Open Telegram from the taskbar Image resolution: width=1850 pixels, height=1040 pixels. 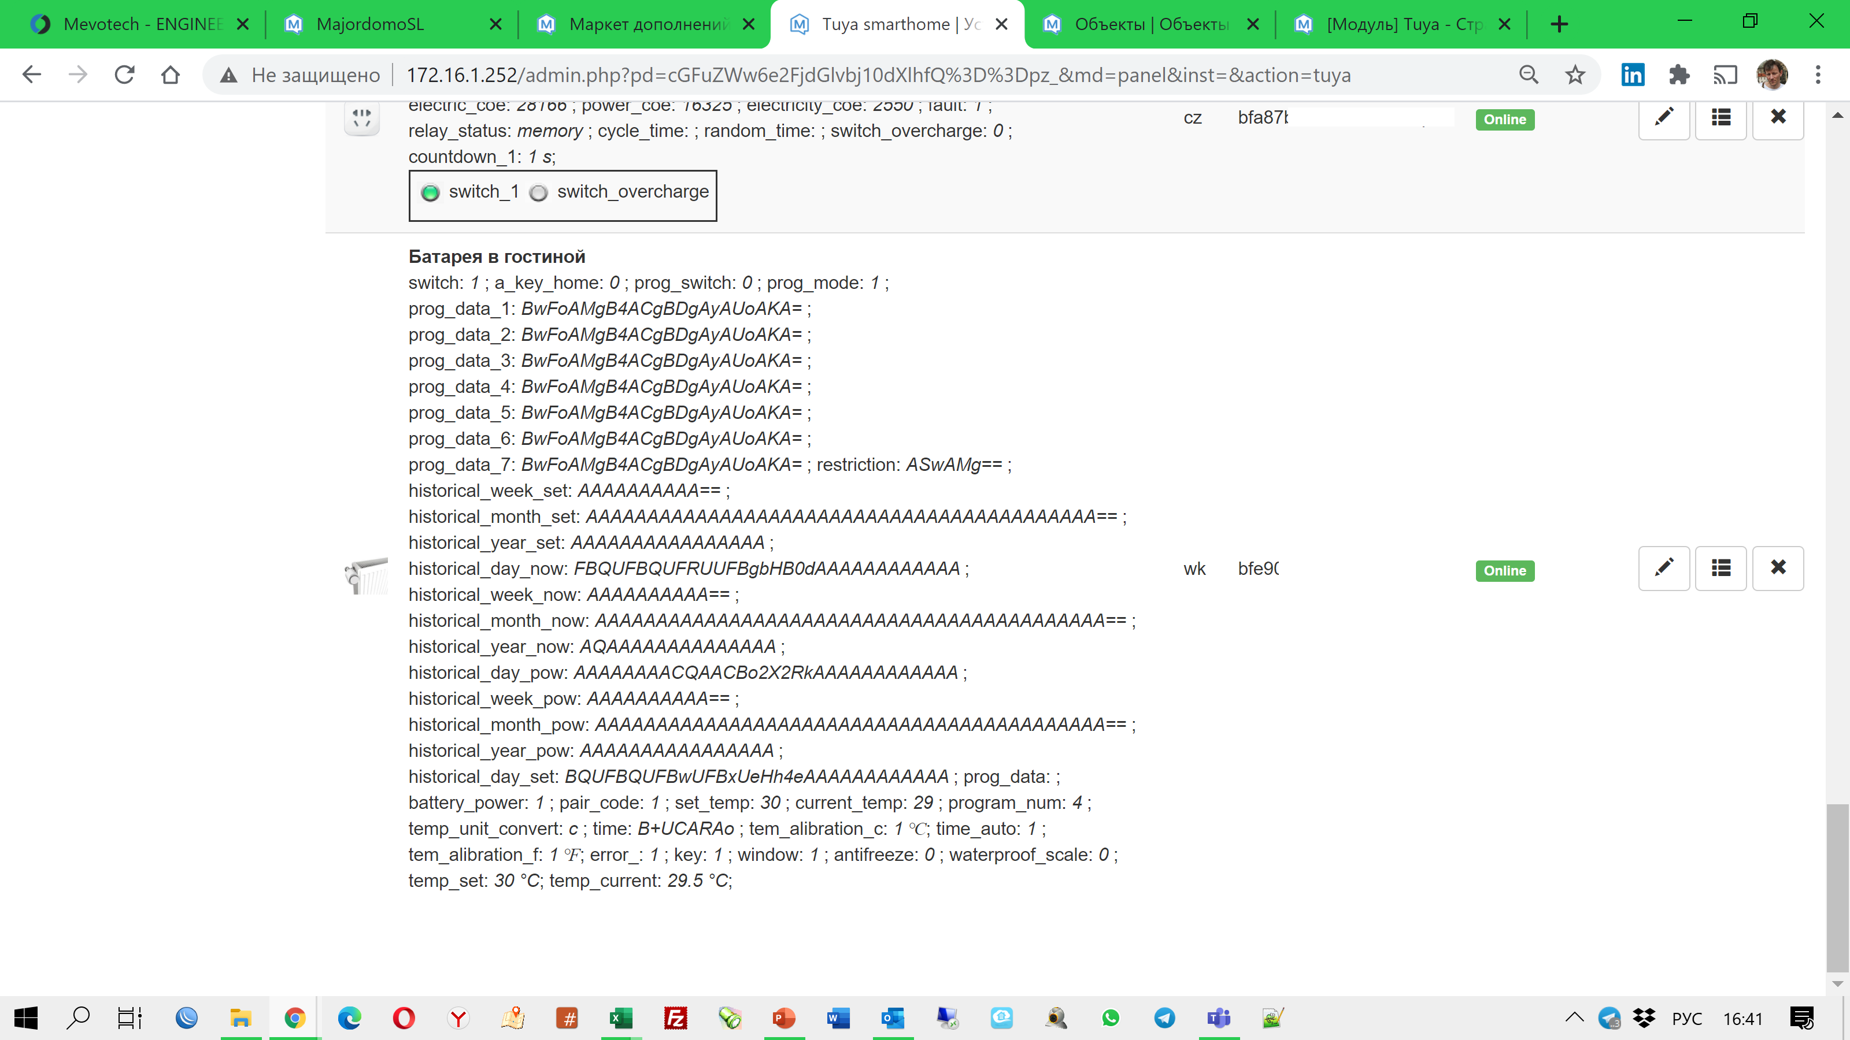point(1164,1017)
